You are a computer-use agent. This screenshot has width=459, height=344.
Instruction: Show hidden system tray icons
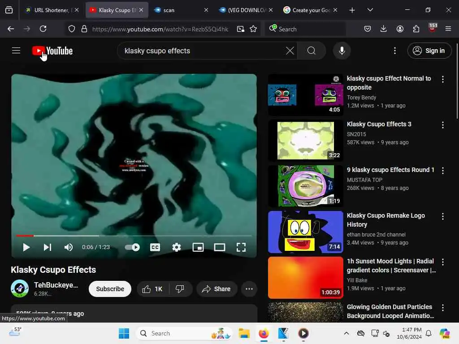[346, 333]
